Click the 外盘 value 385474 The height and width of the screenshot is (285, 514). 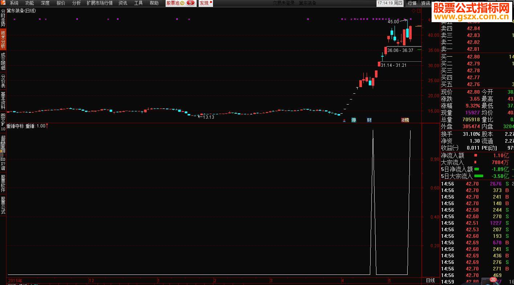(x=471, y=126)
